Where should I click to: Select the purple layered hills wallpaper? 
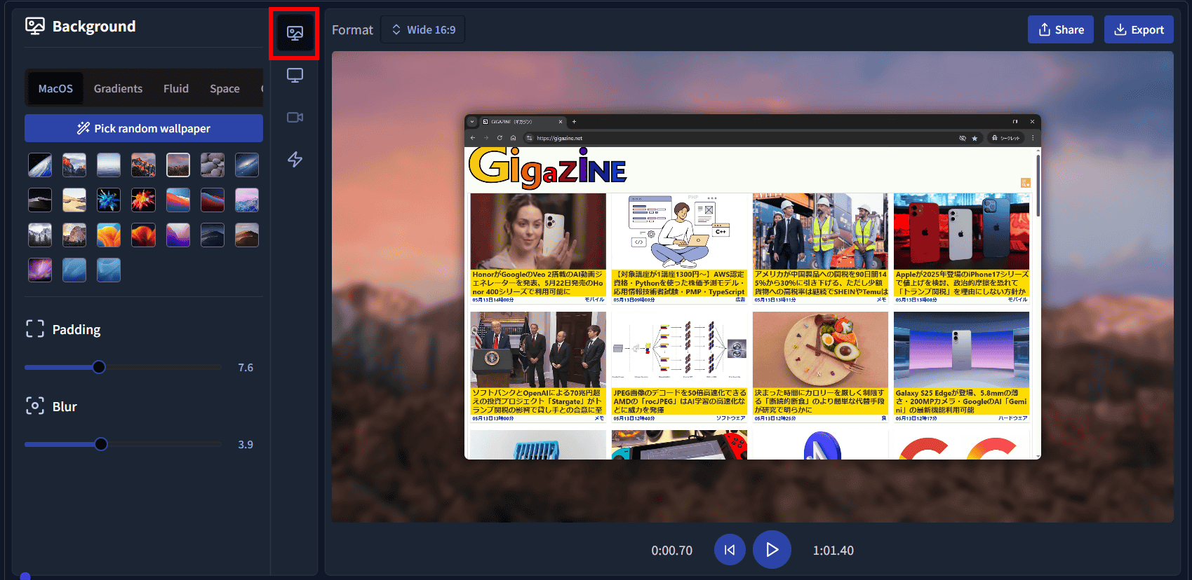[178, 235]
